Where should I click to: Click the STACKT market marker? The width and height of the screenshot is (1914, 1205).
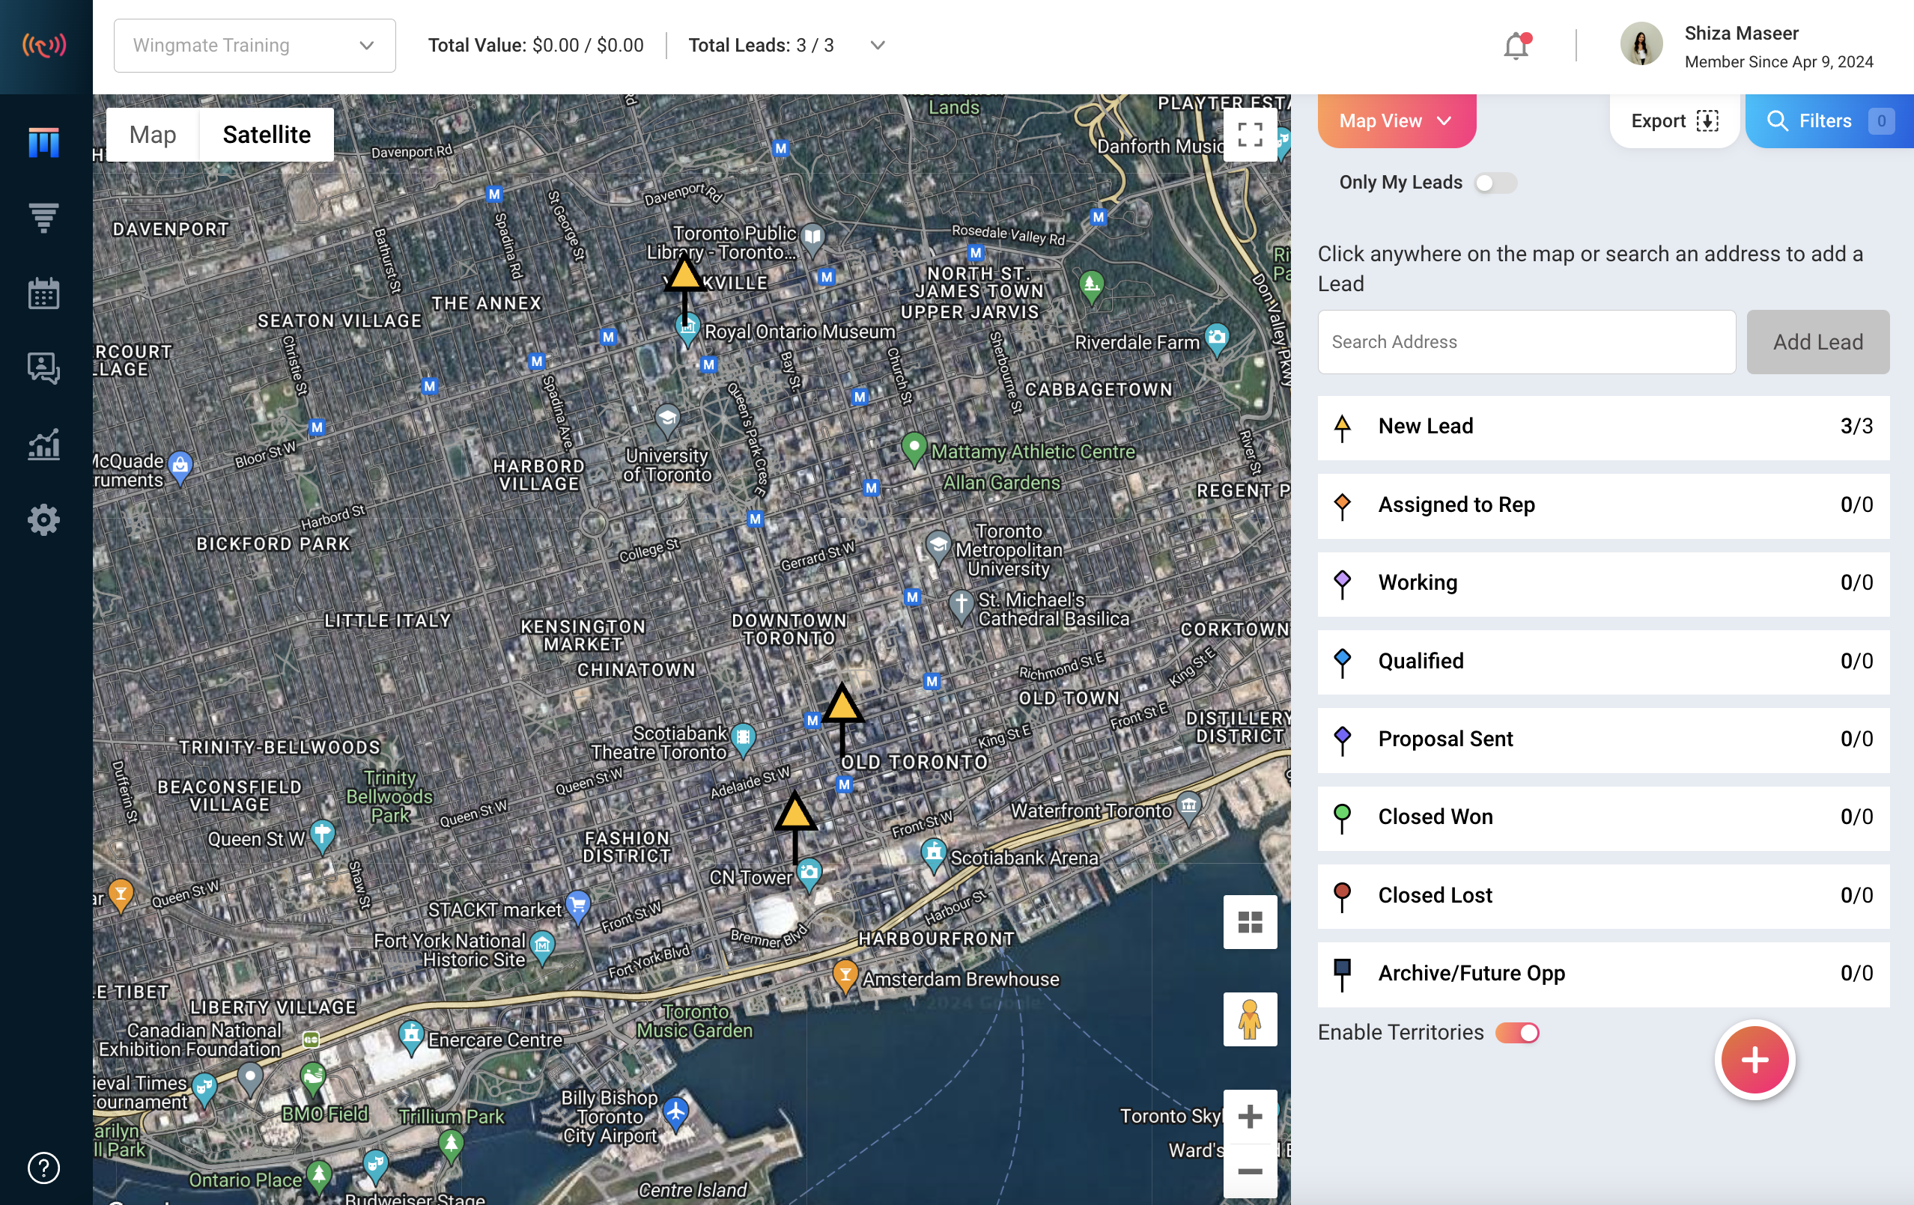[x=577, y=906]
